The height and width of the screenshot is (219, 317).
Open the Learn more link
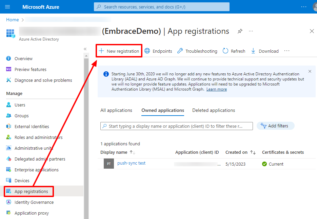tap(217, 89)
